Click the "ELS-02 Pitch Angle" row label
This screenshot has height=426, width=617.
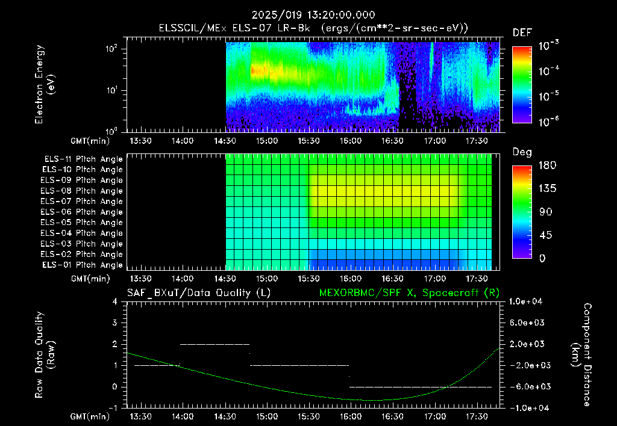[x=81, y=255]
